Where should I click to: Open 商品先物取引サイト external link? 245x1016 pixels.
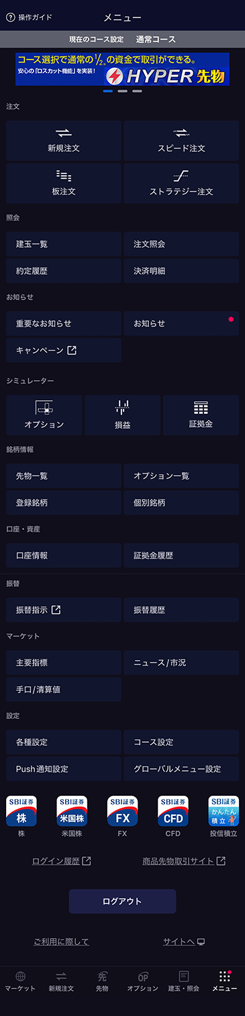pyautogui.click(x=184, y=861)
